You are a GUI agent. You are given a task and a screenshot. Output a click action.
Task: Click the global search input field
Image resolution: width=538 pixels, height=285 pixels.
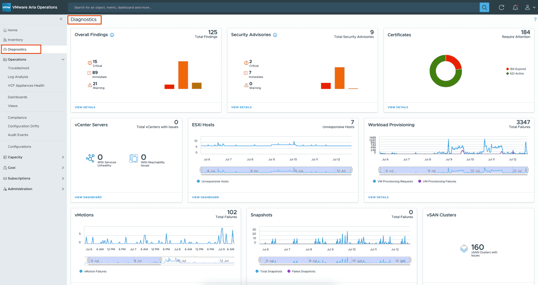coord(273,7)
